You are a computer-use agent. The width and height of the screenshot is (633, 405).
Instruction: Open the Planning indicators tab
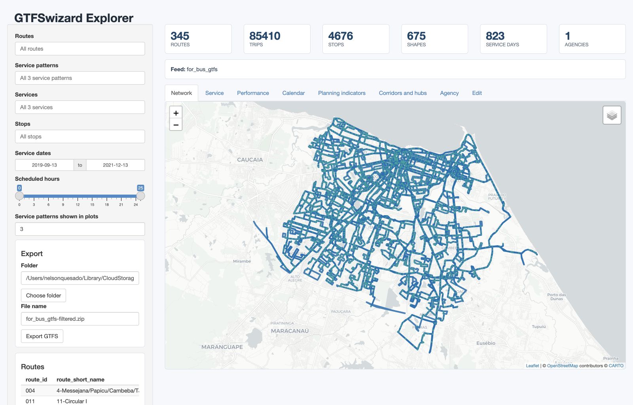click(342, 93)
